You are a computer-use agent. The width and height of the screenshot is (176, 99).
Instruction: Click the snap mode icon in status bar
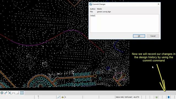click(59, 97)
